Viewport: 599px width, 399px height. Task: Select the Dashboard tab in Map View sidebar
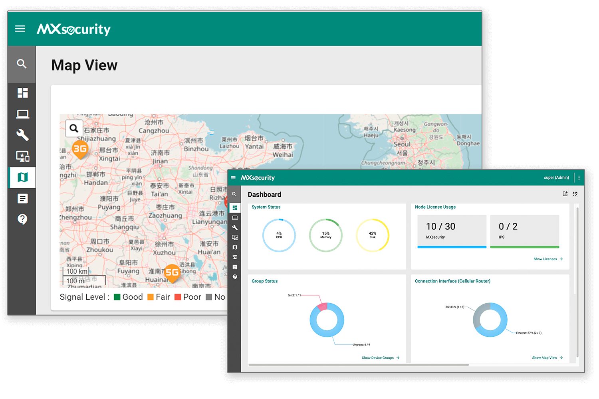pyautogui.click(x=22, y=93)
